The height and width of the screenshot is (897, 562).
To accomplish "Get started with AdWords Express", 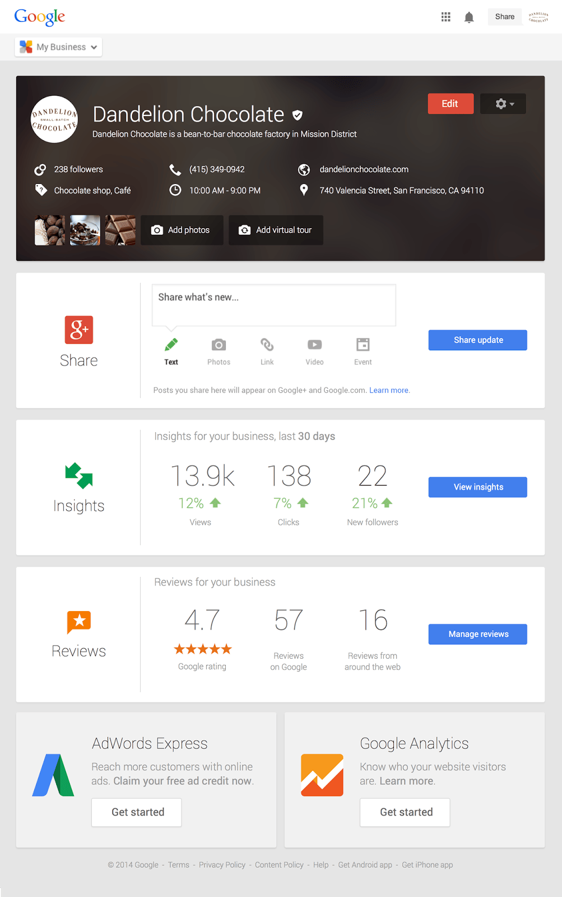I will [x=137, y=812].
